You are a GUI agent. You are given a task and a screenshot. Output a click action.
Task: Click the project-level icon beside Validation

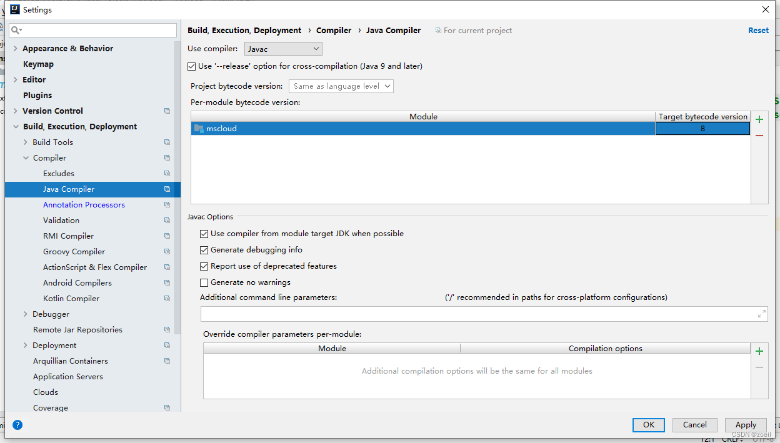167,221
